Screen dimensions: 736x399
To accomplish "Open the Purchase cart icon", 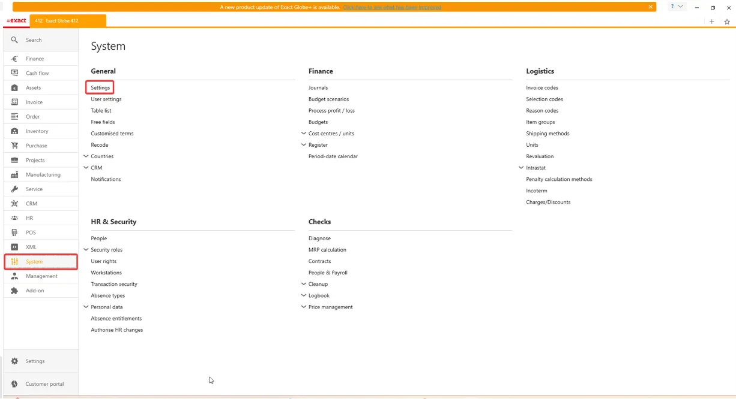I will click(14, 146).
